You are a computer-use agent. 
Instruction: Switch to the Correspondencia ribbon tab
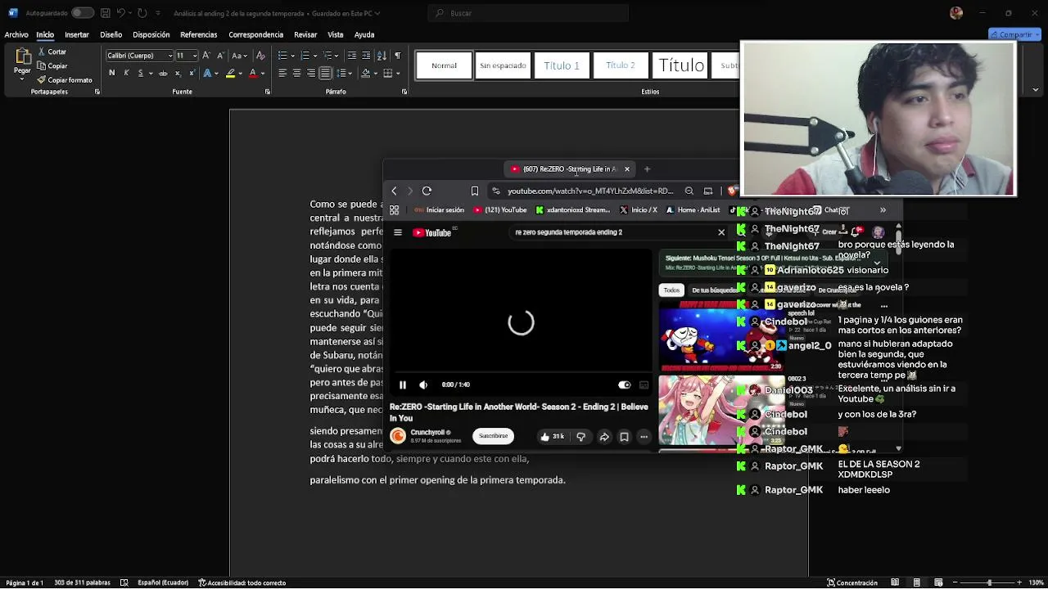[256, 35]
